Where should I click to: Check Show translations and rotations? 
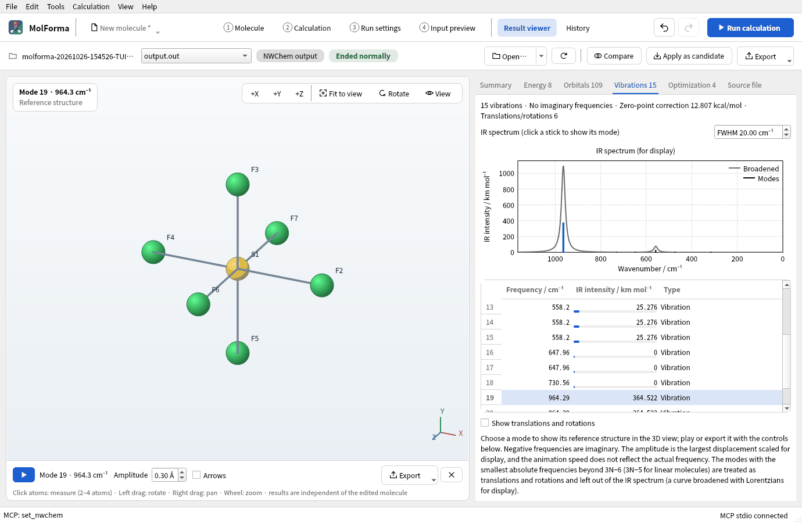pos(485,422)
